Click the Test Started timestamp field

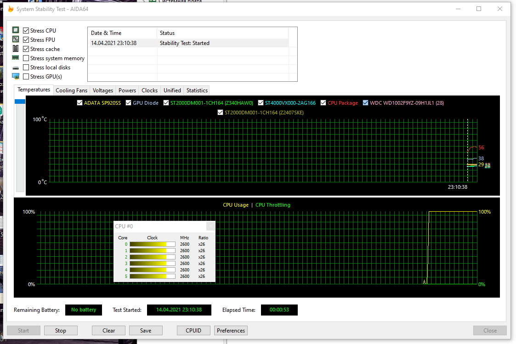179,310
